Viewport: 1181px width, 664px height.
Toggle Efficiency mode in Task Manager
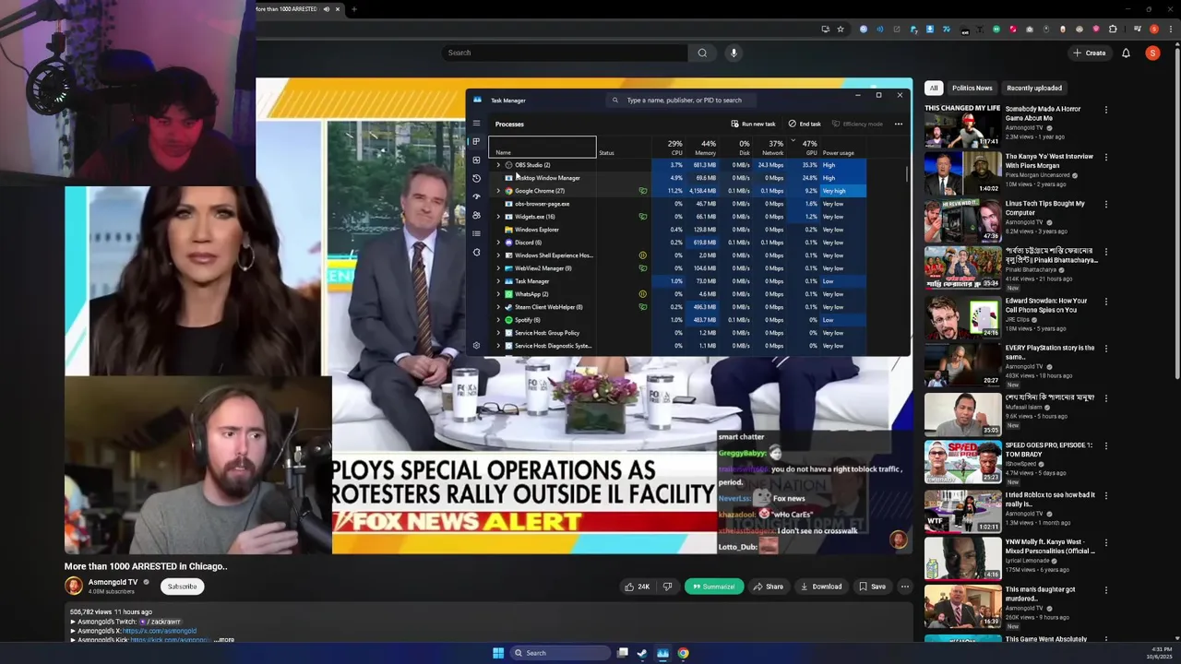[857, 124]
